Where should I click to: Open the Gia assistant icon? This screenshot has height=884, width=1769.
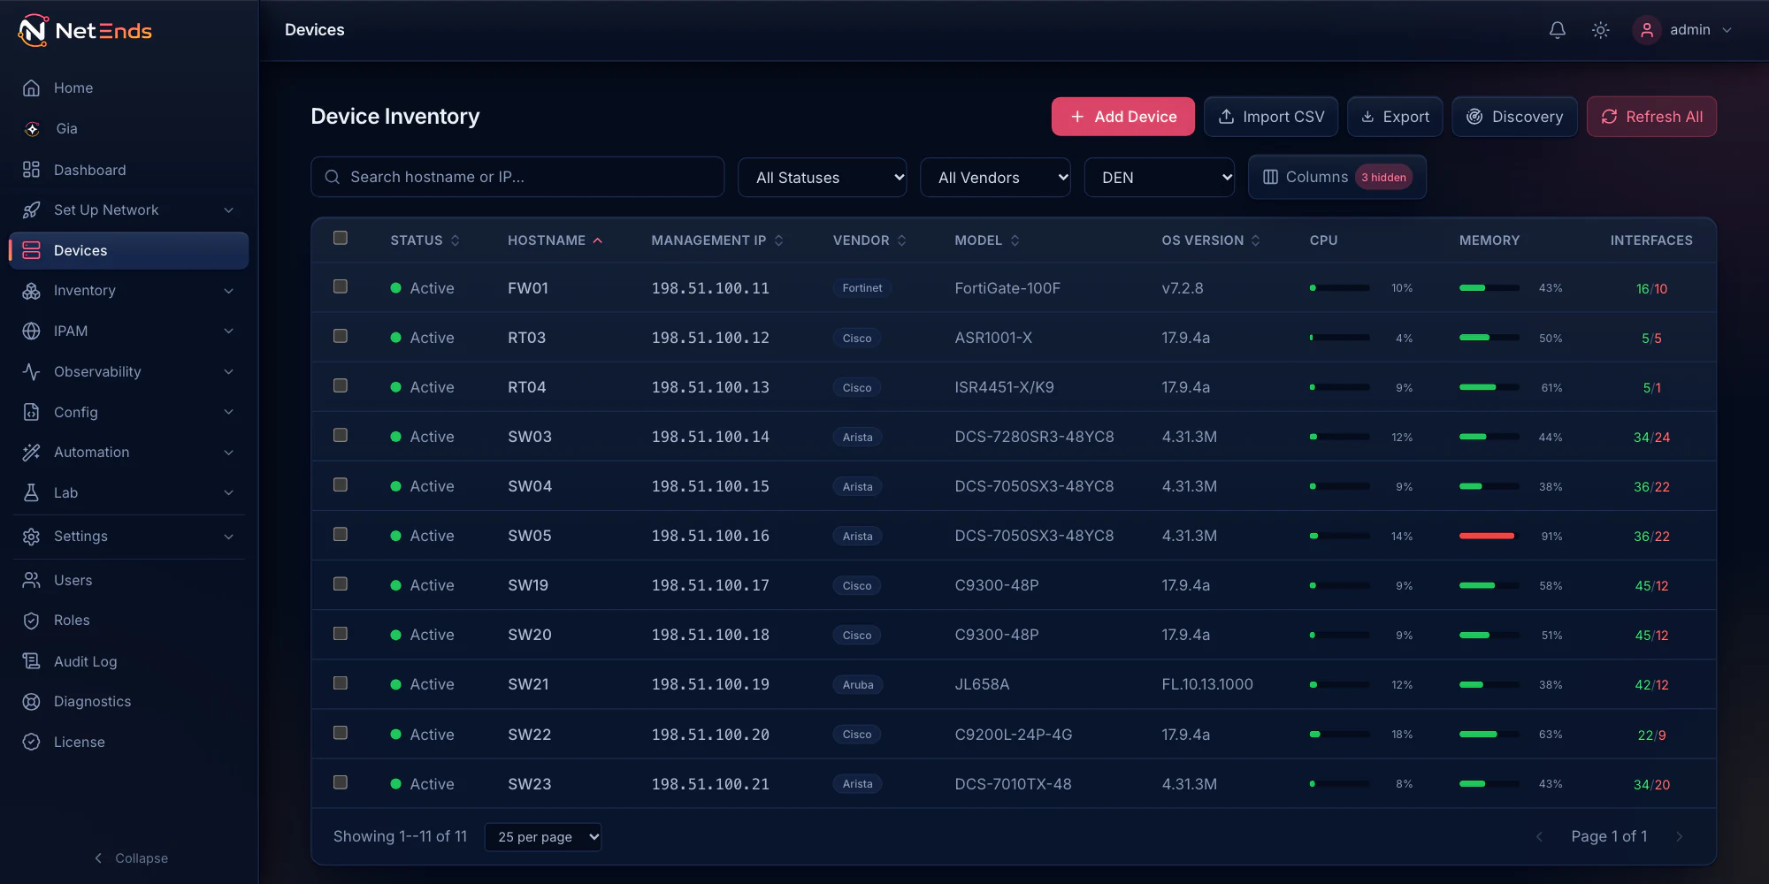32,129
